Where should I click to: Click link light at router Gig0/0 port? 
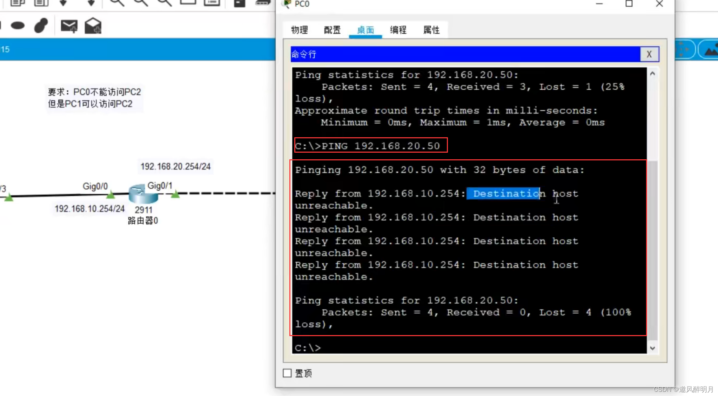(x=110, y=194)
